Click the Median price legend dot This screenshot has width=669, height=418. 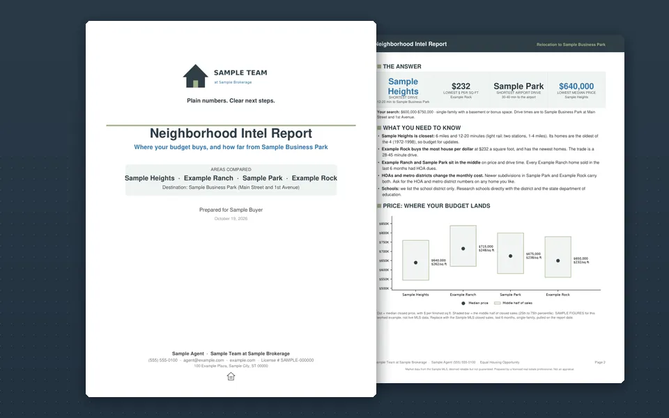click(x=463, y=303)
